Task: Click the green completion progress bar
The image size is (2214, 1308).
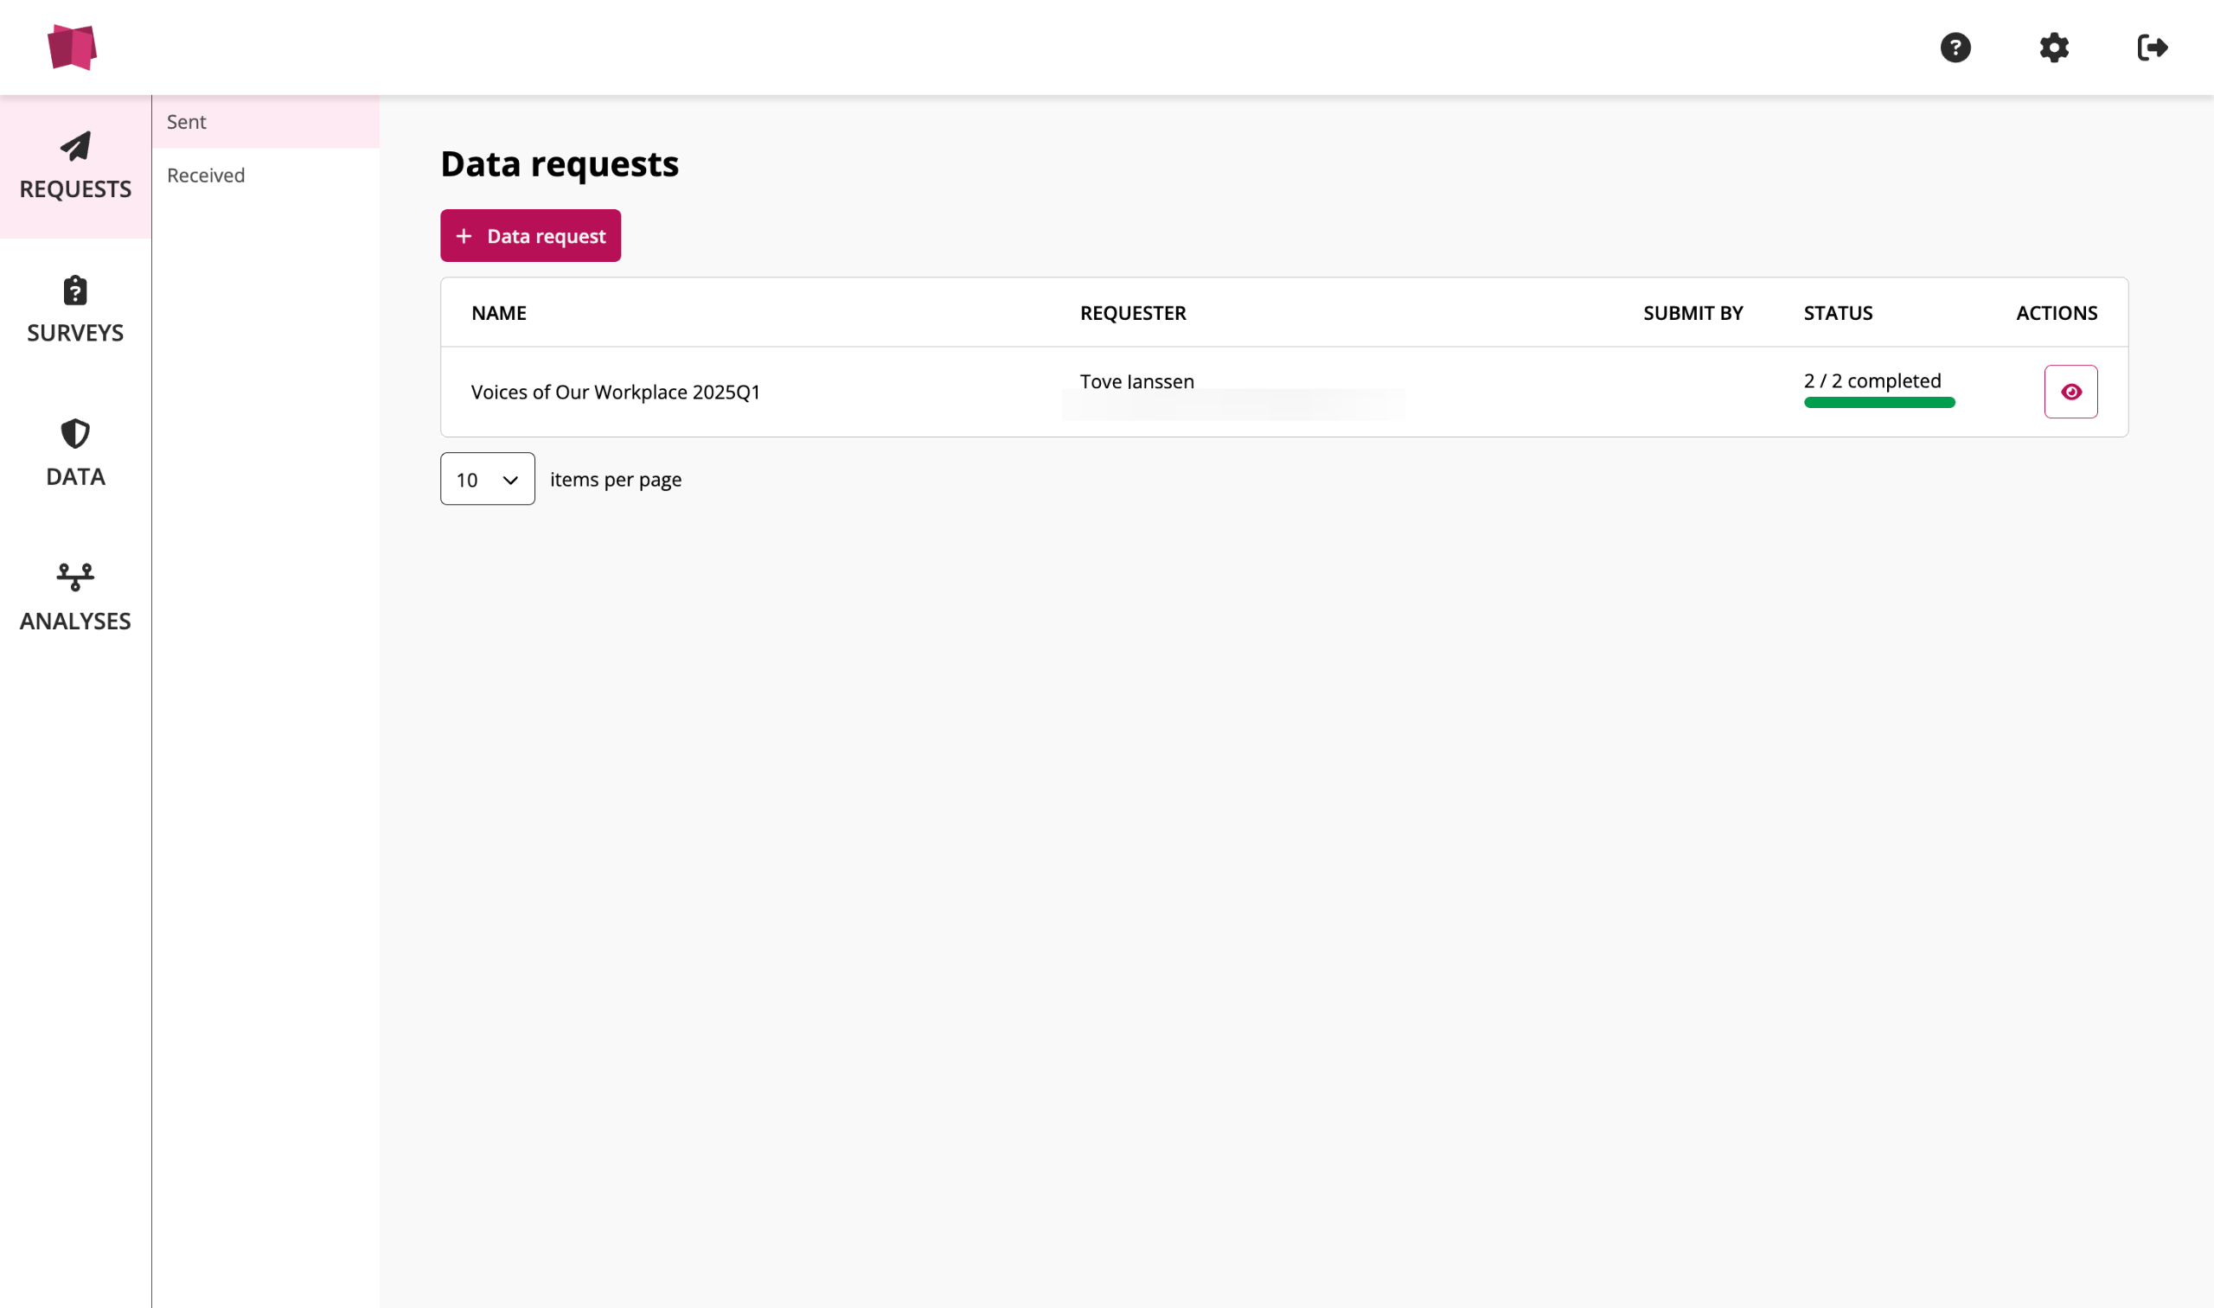Action: [1878, 403]
